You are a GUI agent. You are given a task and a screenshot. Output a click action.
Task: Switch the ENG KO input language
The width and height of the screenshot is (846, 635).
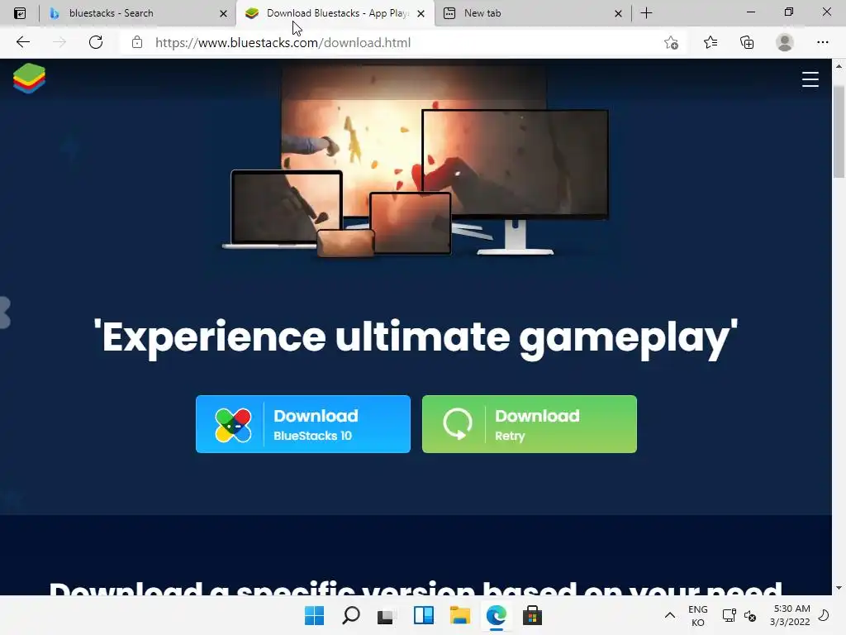(x=697, y=615)
